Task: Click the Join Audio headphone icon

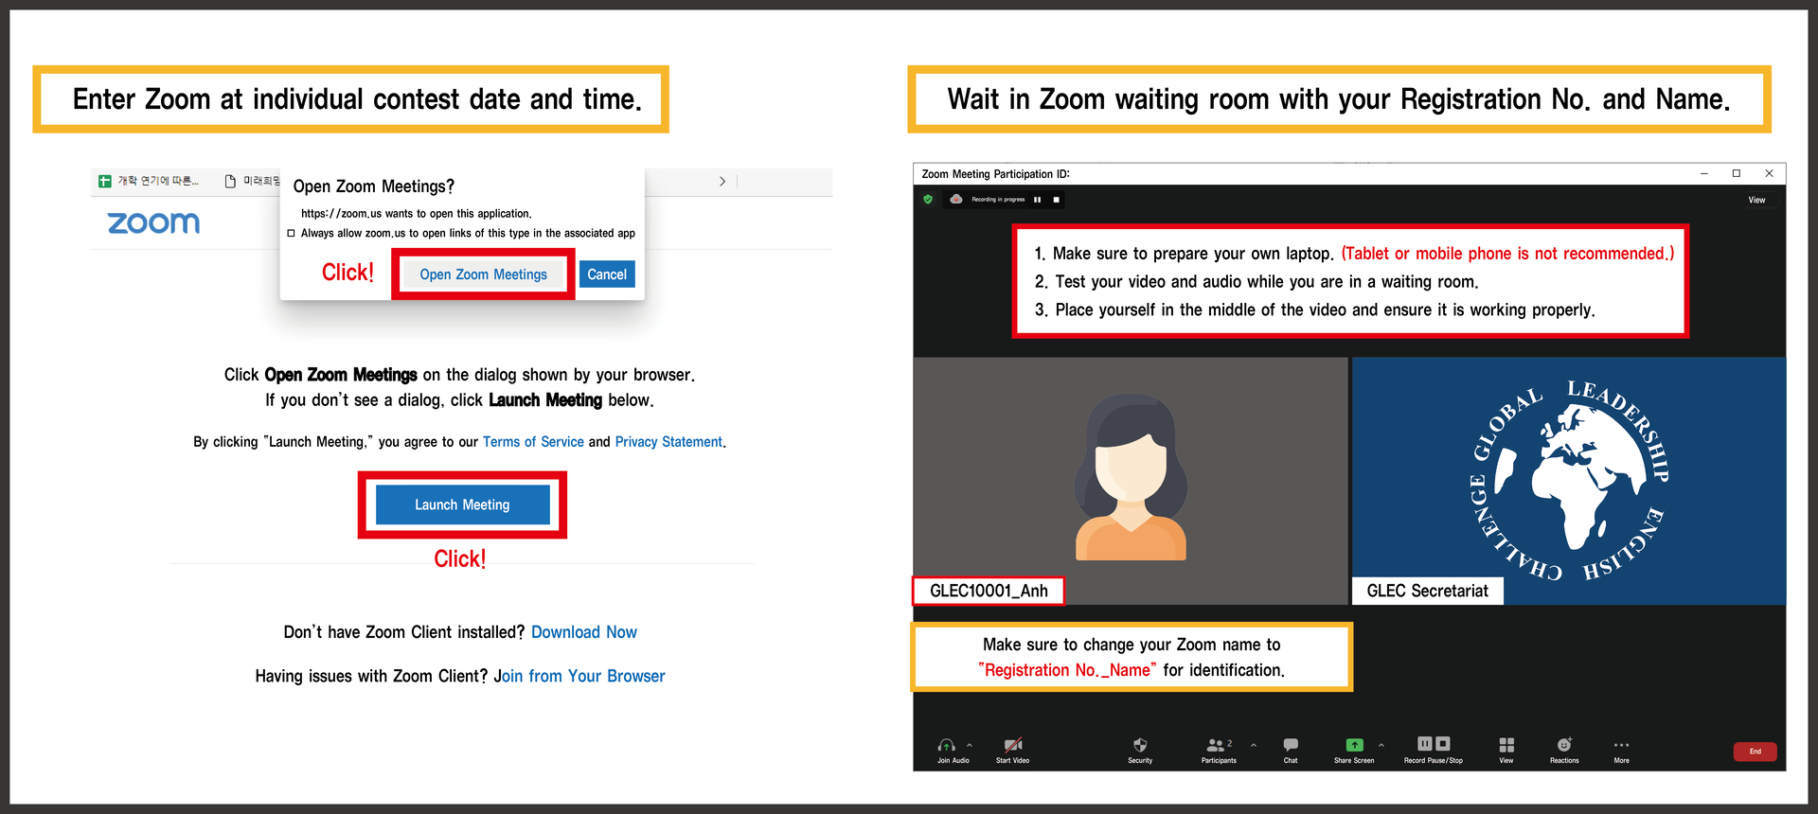Action: [x=946, y=745]
